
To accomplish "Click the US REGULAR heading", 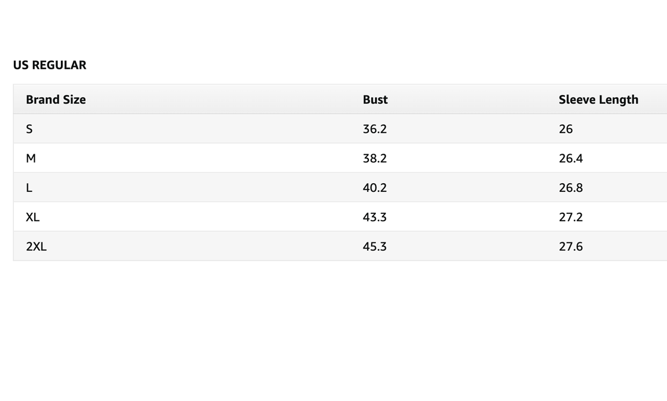I will point(49,65).
